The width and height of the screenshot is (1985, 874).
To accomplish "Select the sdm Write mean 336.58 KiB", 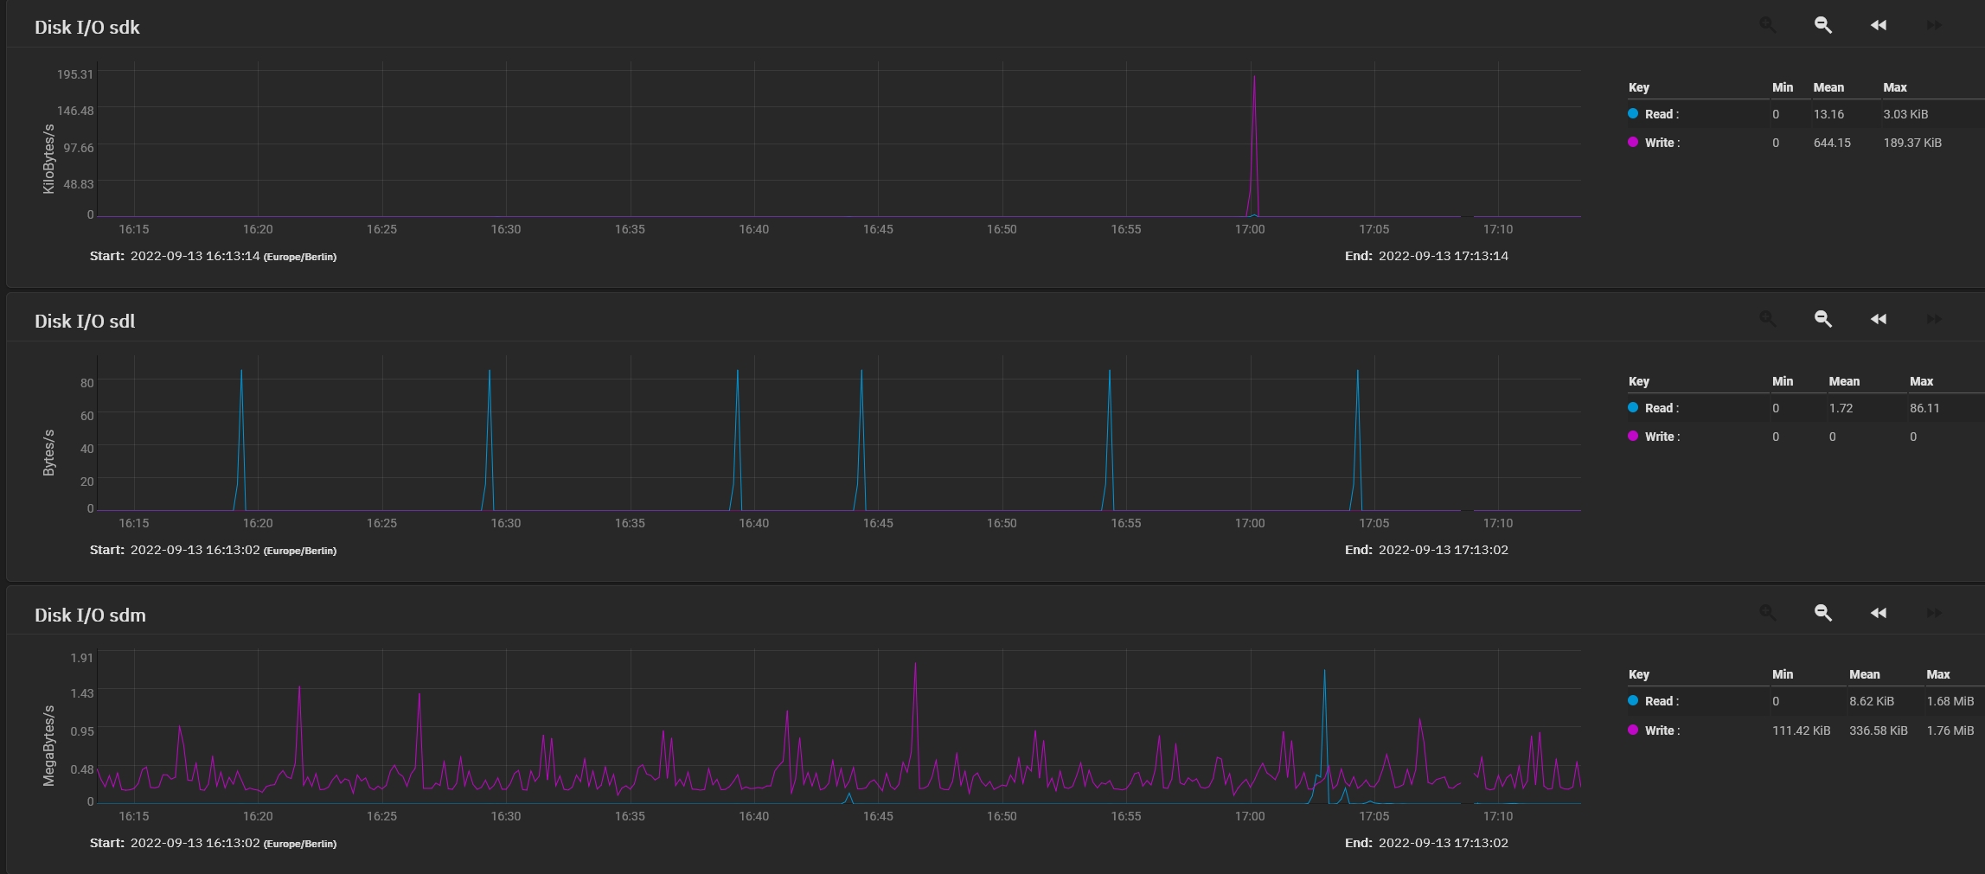I will 1879,730.
